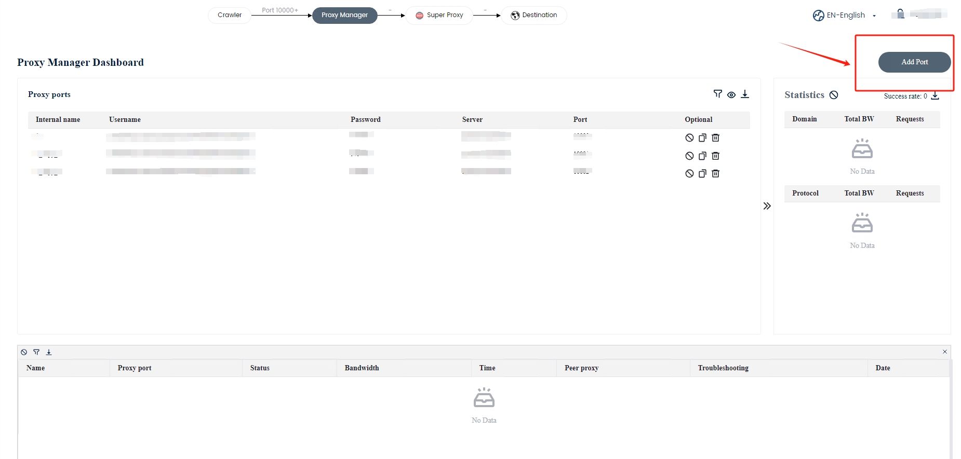Filter the request log table
961x459 pixels.
[x=36, y=352]
